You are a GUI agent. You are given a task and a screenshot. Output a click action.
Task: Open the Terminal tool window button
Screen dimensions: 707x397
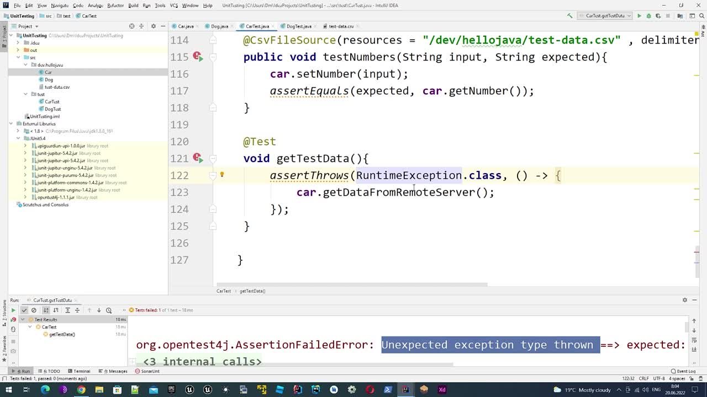(79, 371)
